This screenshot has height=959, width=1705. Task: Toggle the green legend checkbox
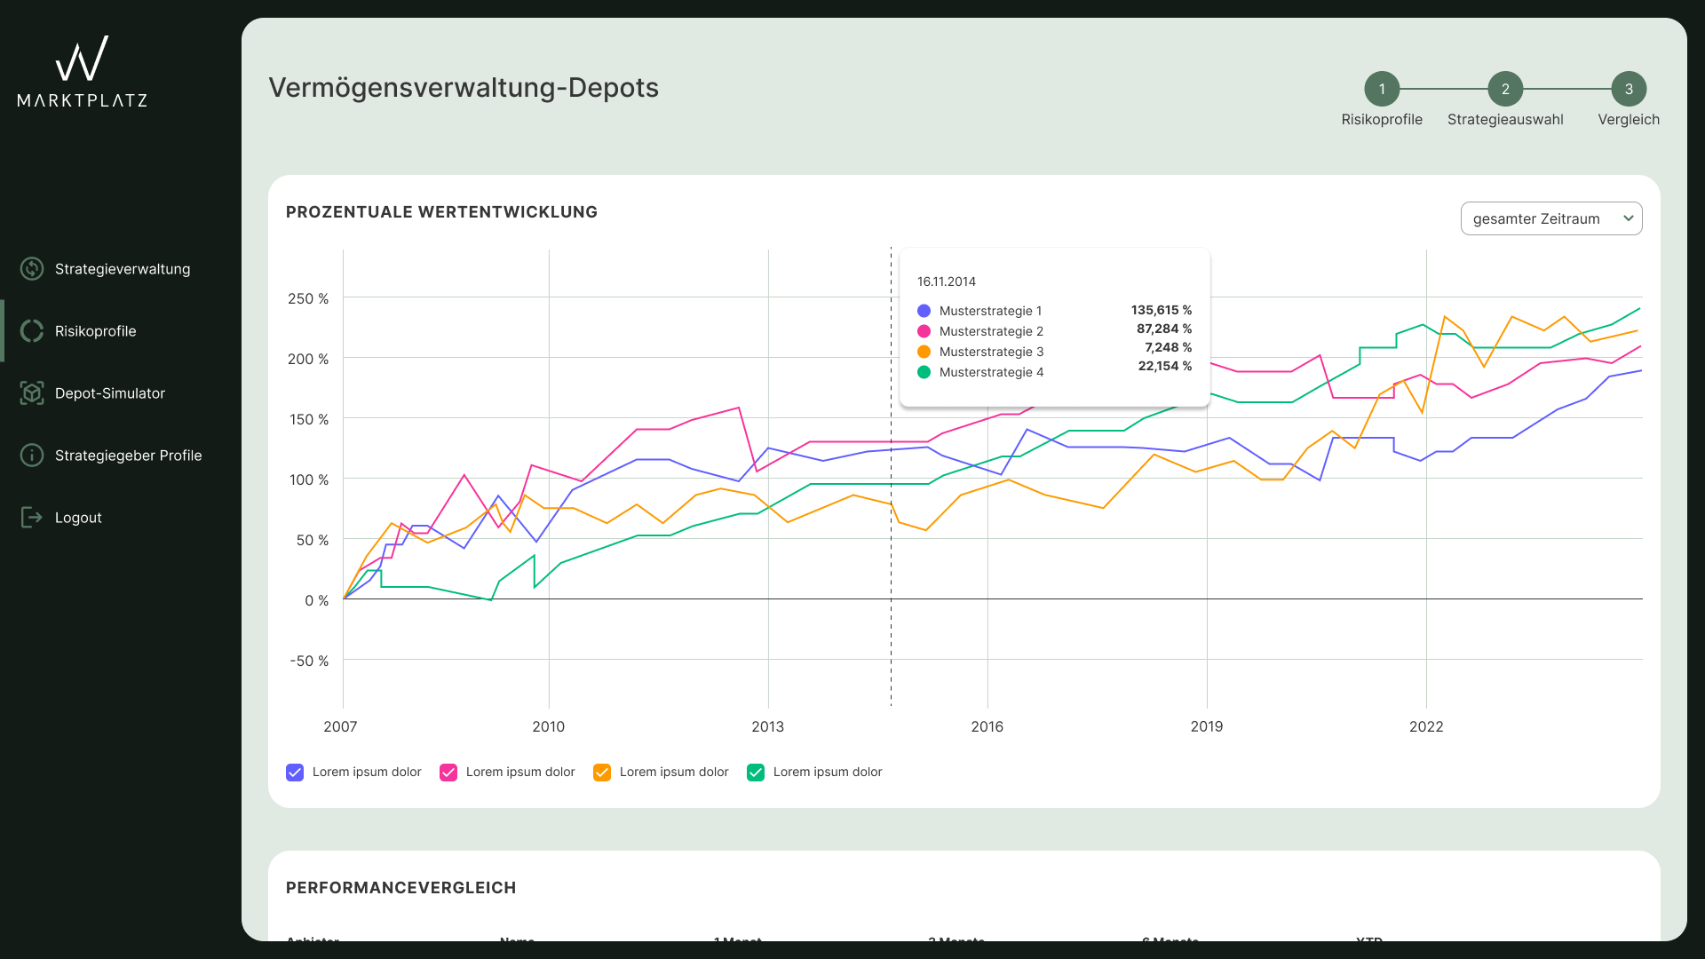pyautogui.click(x=756, y=773)
